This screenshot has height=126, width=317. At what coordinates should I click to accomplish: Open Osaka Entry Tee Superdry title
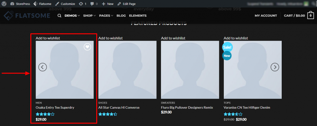(x=55, y=107)
